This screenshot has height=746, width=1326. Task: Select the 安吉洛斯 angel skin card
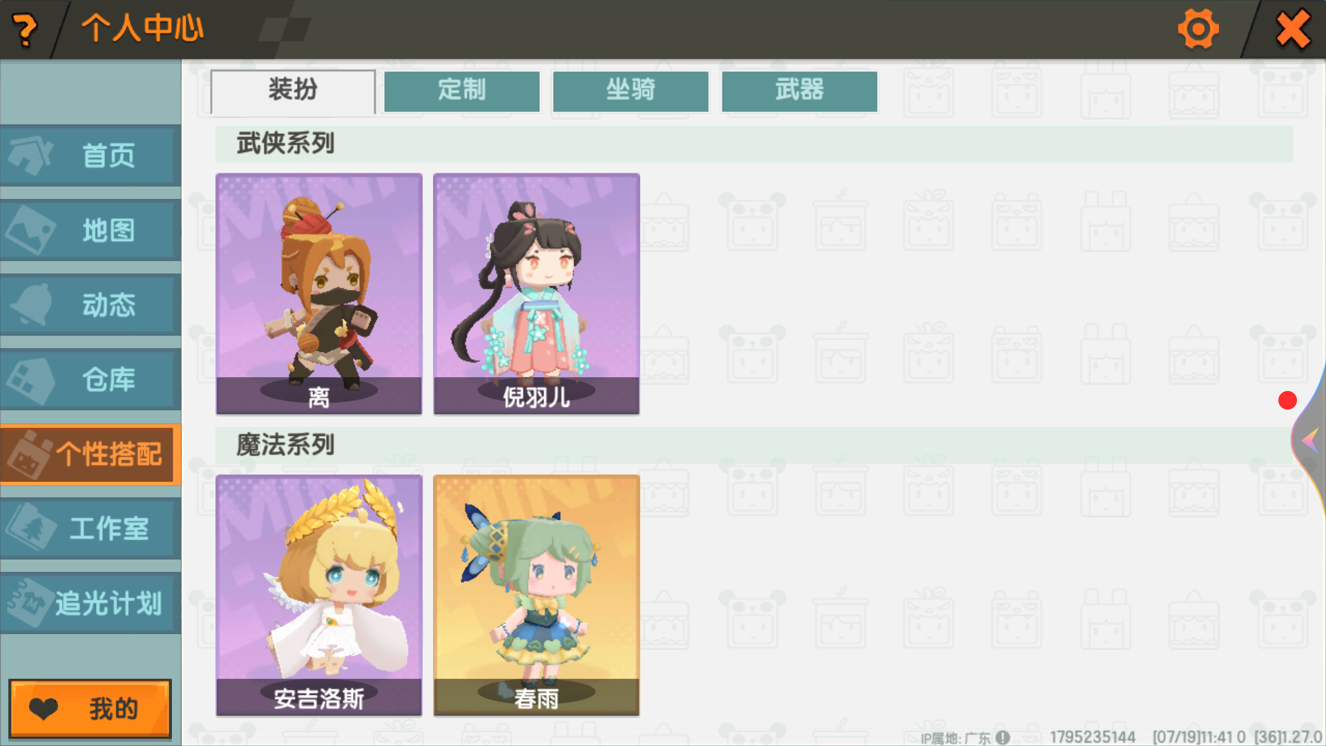[x=319, y=595]
